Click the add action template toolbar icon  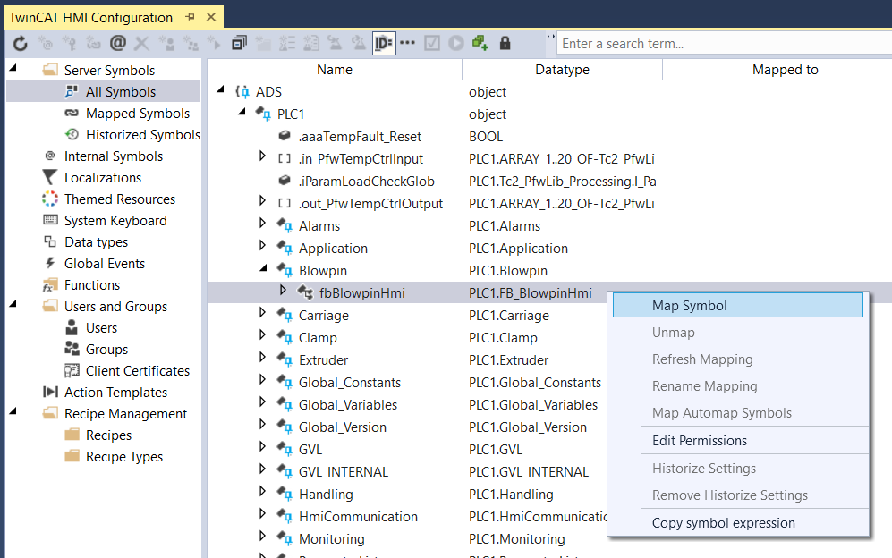pyautogui.click(x=215, y=43)
